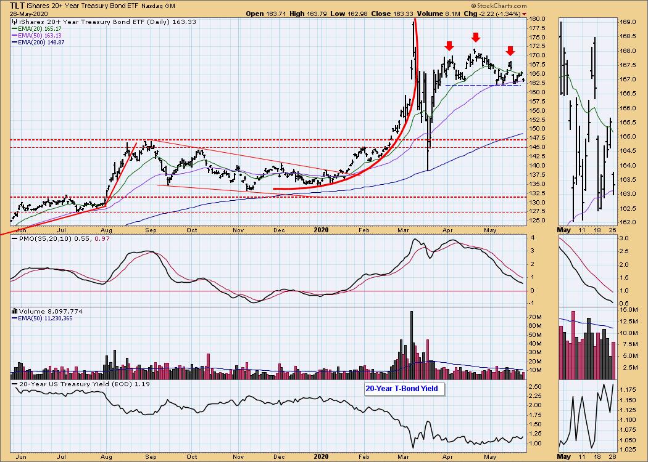
Task: Click the red down-triangle next to the change value
Action: pyautogui.click(x=525, y=14)
